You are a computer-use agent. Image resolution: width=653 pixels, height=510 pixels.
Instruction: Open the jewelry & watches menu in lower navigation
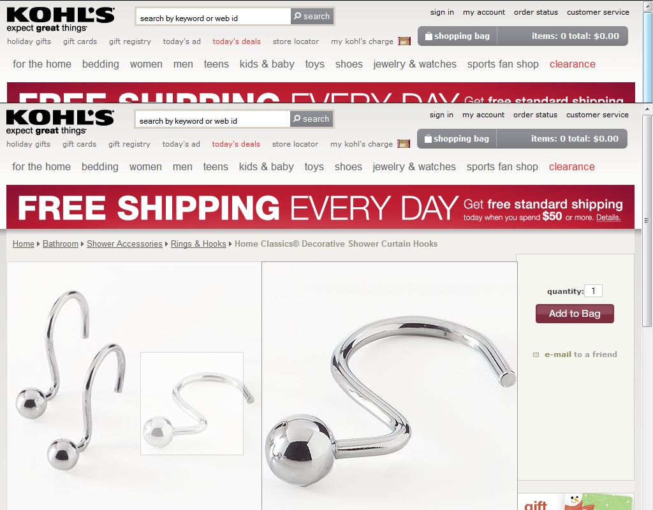(x=414, y=166)
